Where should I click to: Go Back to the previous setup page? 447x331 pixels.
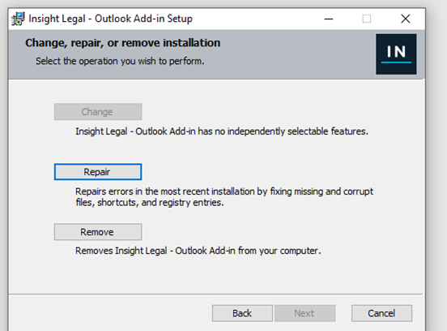pyautogui.click(x=242, y=313)
